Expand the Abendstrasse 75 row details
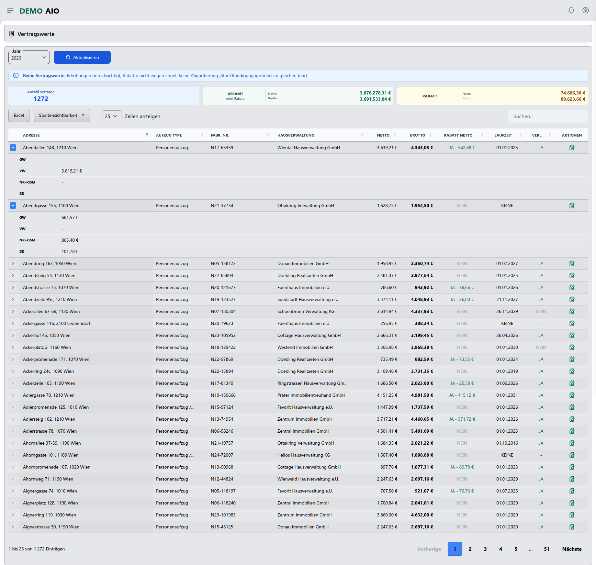This screenshot has width=596, height=565. tap(13, 287)
